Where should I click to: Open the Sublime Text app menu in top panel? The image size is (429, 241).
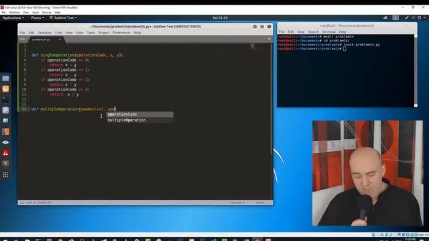click(63, 18)
